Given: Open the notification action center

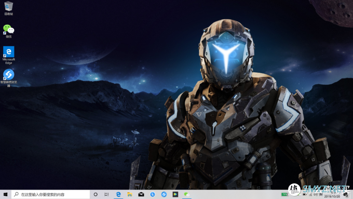Looking at the screenshot, I should tap(346, 195).
